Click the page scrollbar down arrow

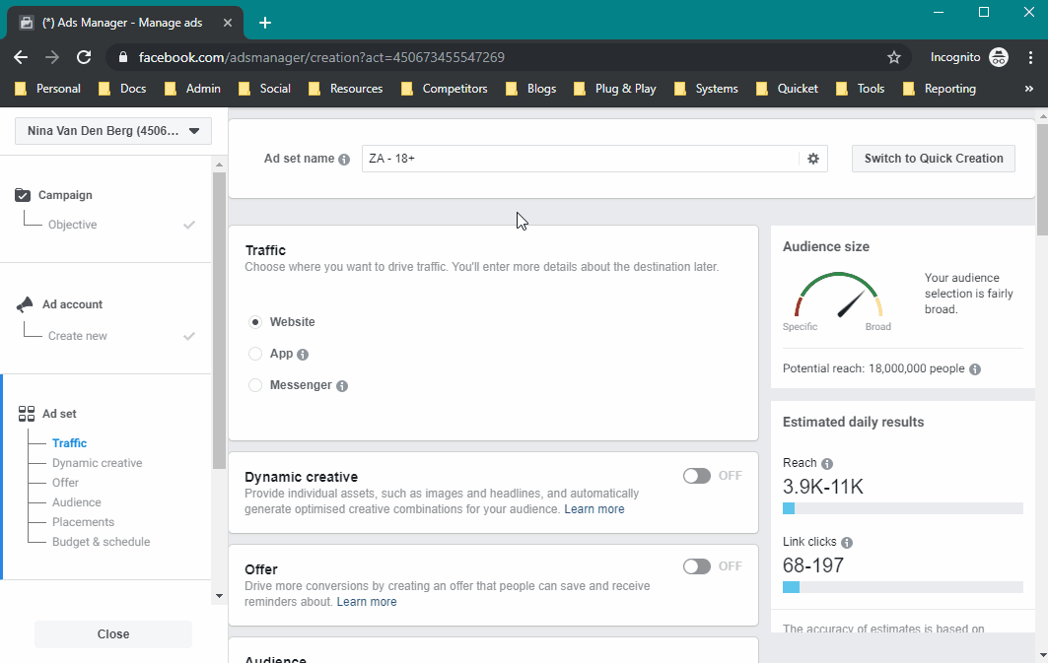click(1042, 656)
